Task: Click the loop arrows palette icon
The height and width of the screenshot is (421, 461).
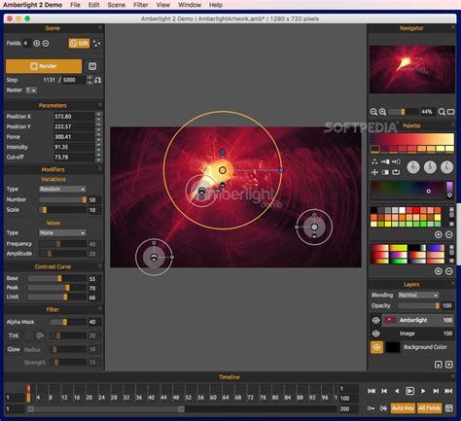Action: (396, 172)
